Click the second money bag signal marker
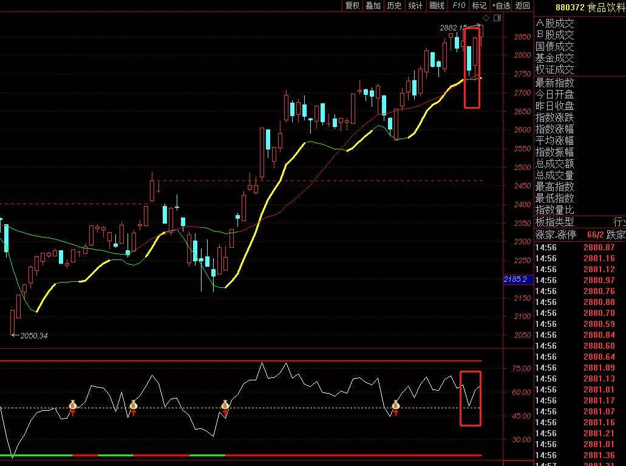Image resolution: width=626 pixels, height=466 pixels. tap(133, 405)
